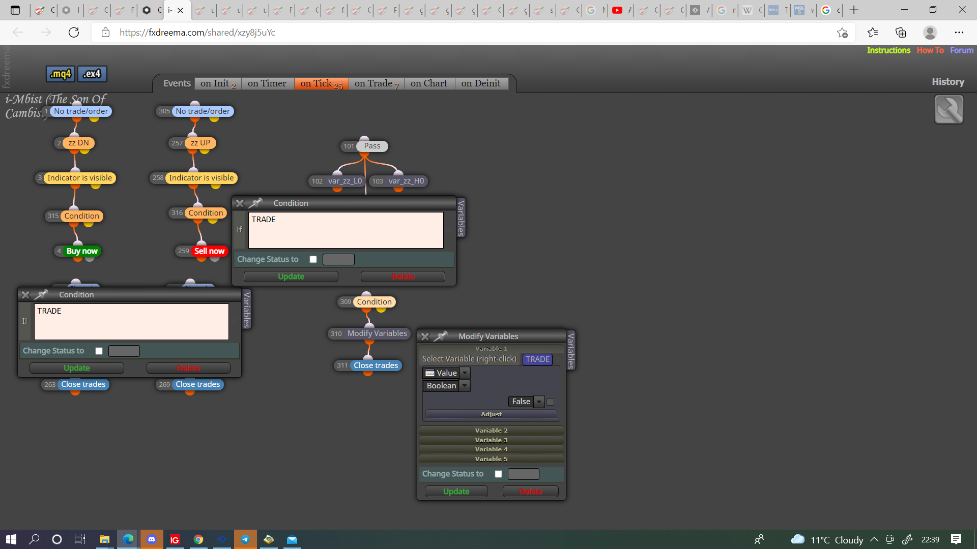Download the .mq4 file

pyautogui.click(x=61, y=74)
